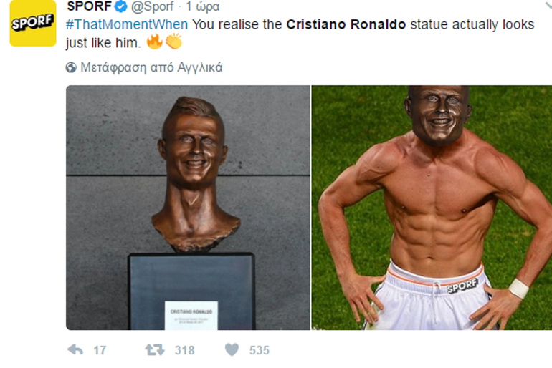The width and height of the screenshot is (552, 368).
Task: Open the SPORF display name link
Action: (x=89, y=7)
